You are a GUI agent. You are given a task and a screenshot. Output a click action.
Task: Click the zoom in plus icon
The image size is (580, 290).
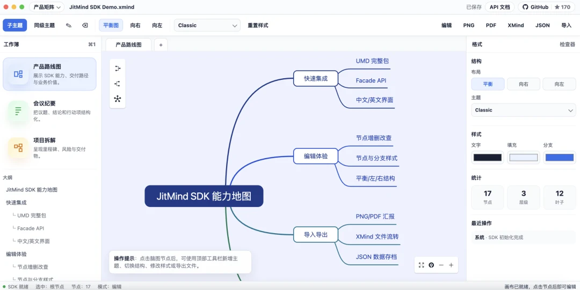click(x=451, y=265)
